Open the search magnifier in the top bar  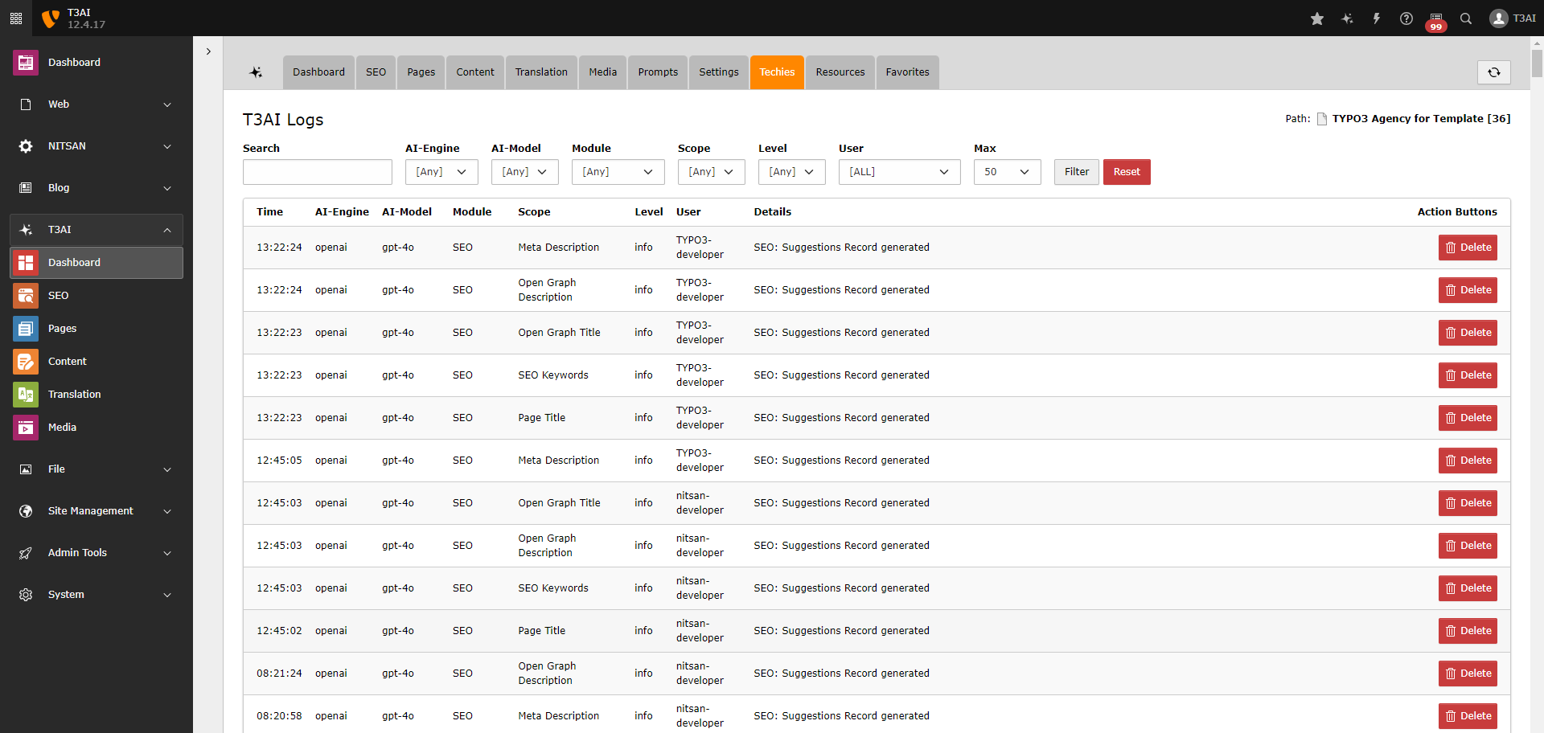coord(1466,18)
